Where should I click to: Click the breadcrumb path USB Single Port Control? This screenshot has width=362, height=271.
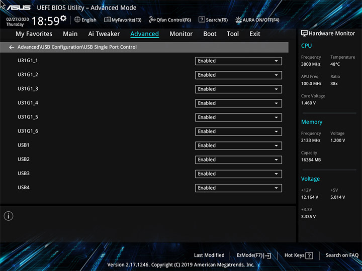point(110,47)
